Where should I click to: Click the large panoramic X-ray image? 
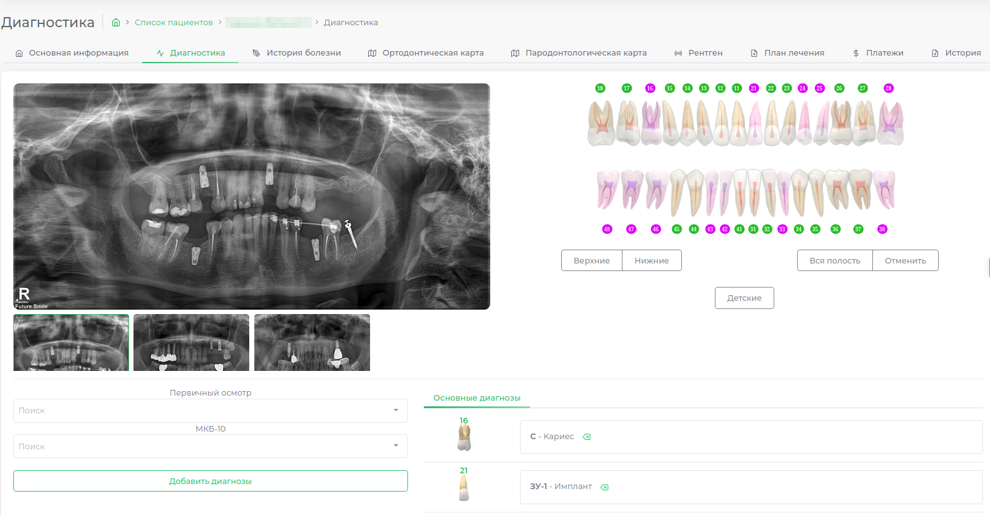point(252,197)
